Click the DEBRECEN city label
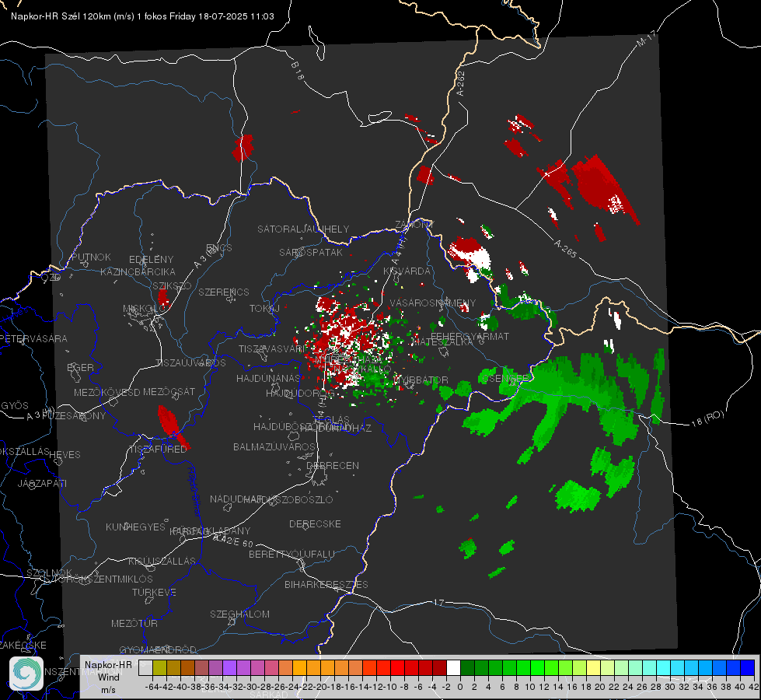Screen dimensions: 761x700 (333, 465)
